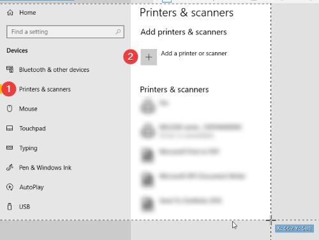
Task: Open Bluetooth & other devices
Action: pos(54,69)
